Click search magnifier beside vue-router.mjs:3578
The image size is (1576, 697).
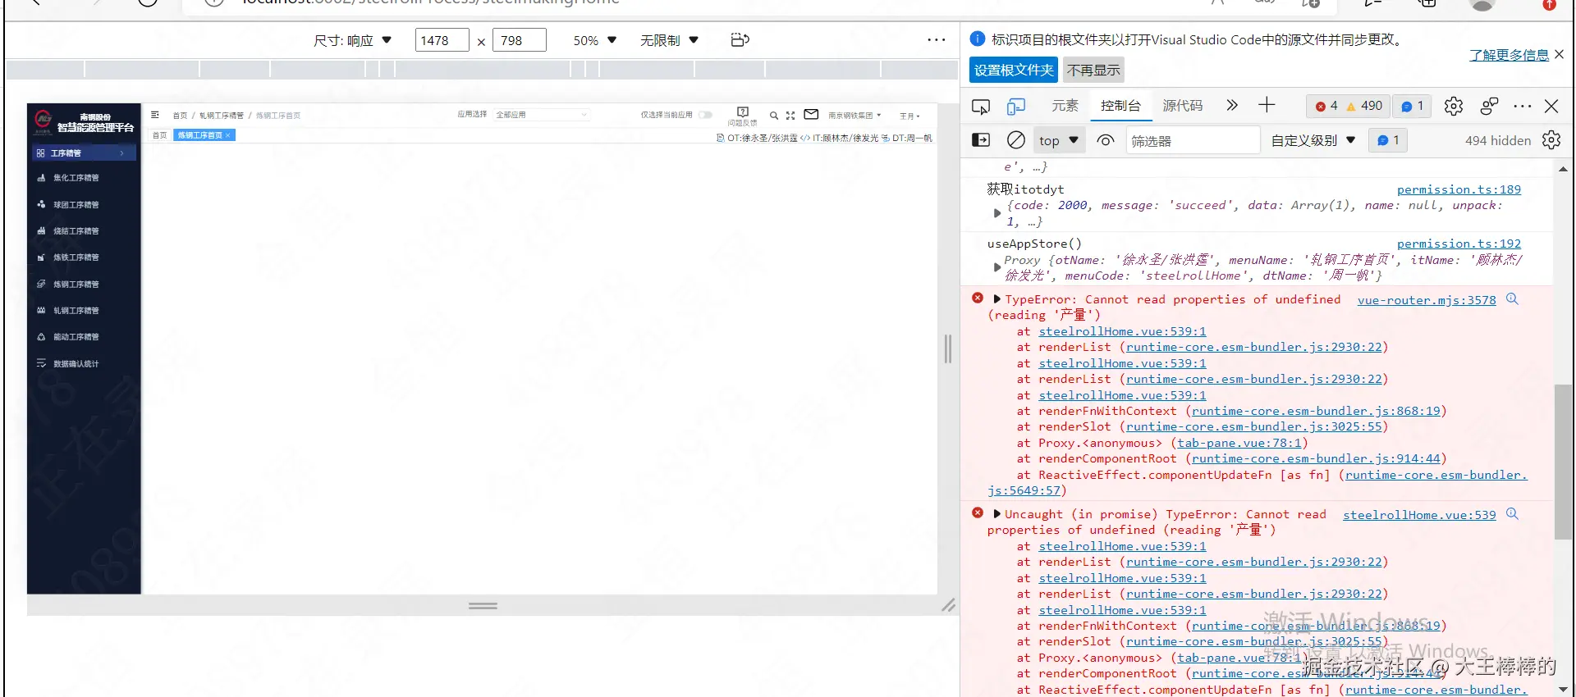[1512, 299]
